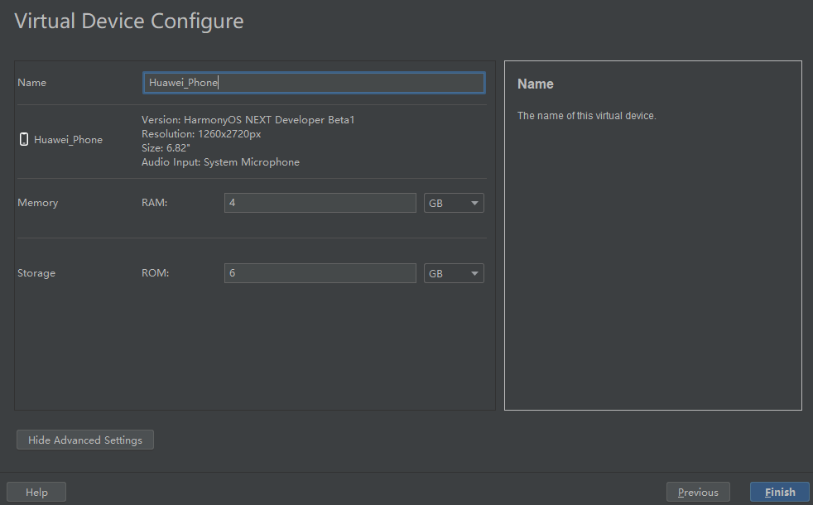Go back with Previous button
The width and height of the screenshot is (813, 505).
(698, 492)
